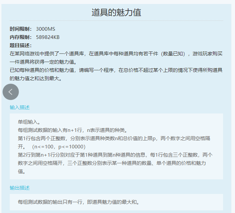
Task: Select the 输入描述 section heading
Action: [20, 108]
